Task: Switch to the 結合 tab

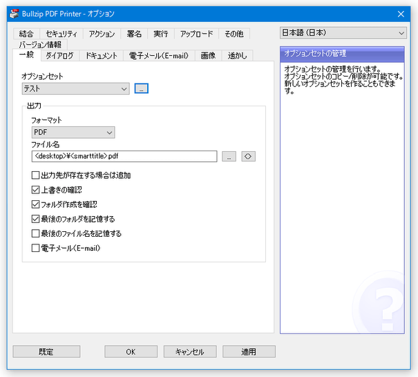Action: coord(26,34)
